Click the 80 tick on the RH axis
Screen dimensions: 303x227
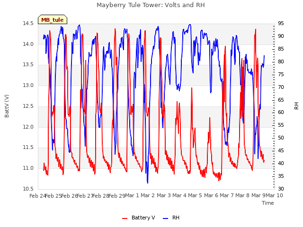coord(281,62)
